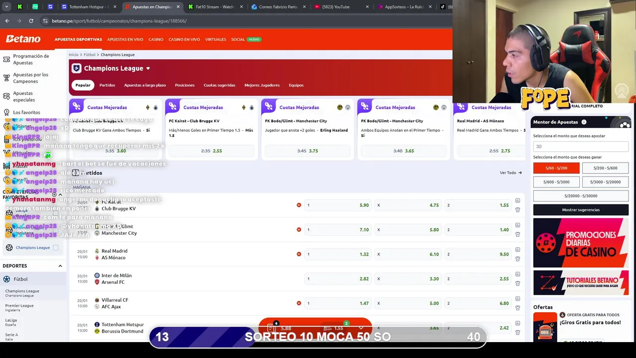This screenshot has width=636, height=358.
Task: Select the S/600 - S/3000 winning range
Action: 556,182
